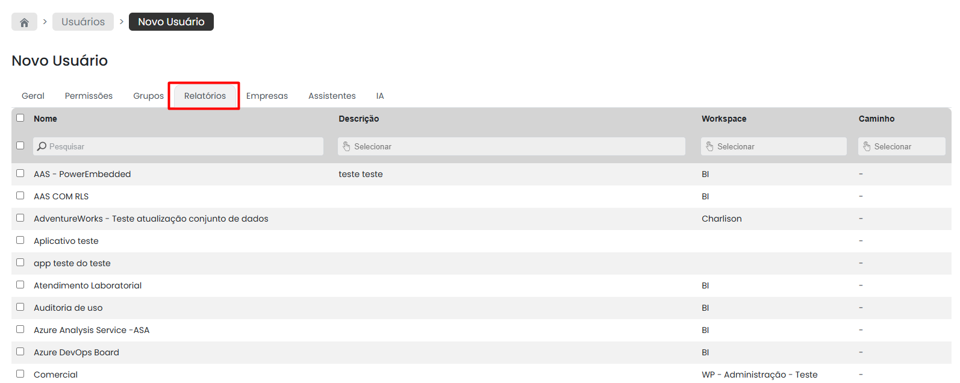Toggle the select-all checkbox beside Nome header
This screenshot has width=960, height=383.
pos(20,118)
